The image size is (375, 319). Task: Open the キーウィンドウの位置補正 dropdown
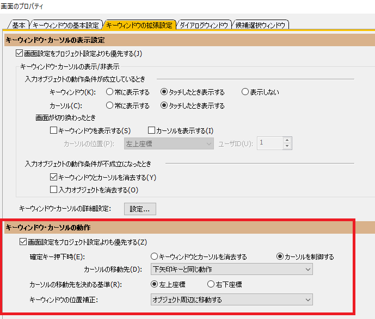(231, 299)
